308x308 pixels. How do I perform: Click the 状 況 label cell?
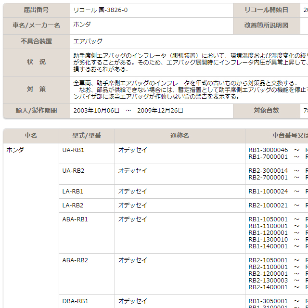pos(37,62)
